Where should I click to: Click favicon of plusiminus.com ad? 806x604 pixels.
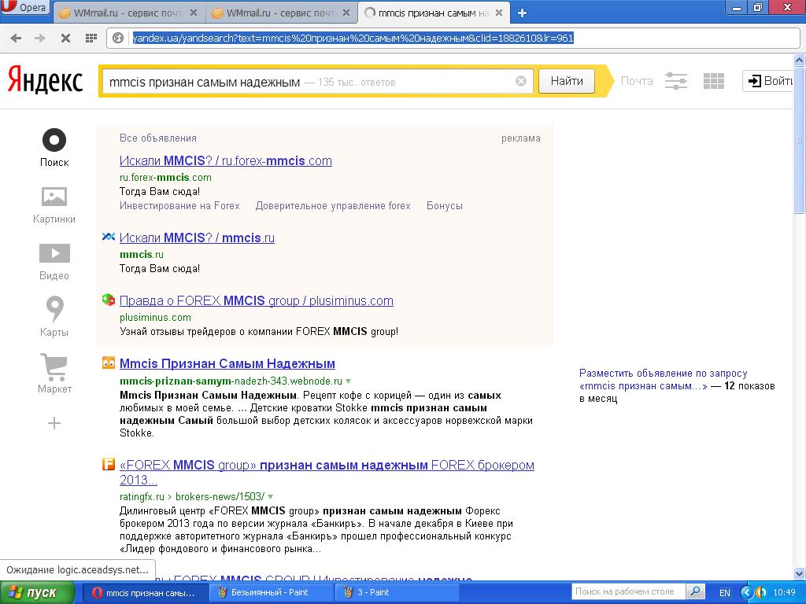pyautogui.click(x=109, y=300)
